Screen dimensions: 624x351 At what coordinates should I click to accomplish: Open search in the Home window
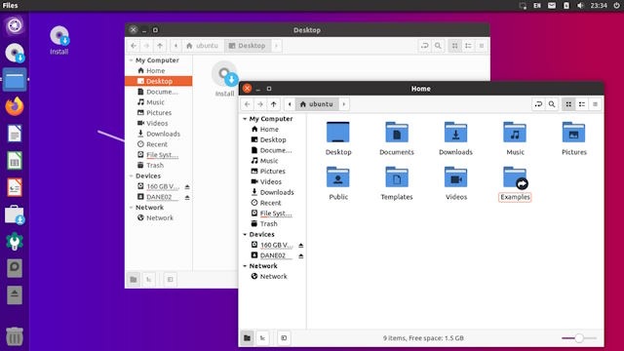click(x=552, y=104)
